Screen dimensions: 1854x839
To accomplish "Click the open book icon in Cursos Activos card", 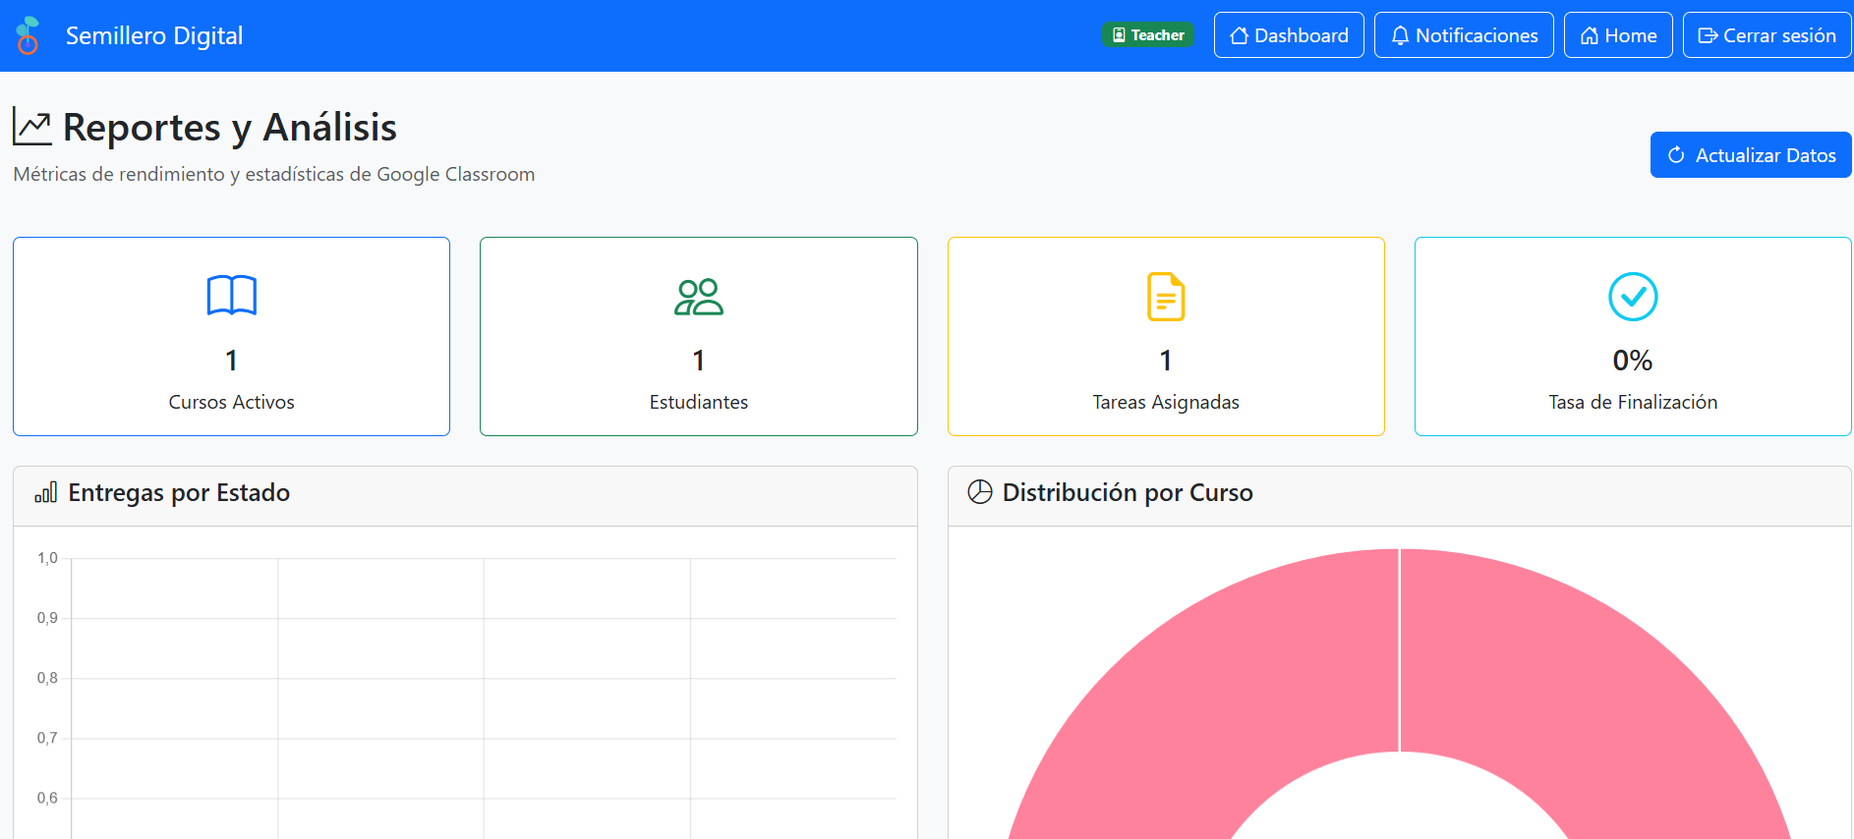I will [x=232, y=296].
